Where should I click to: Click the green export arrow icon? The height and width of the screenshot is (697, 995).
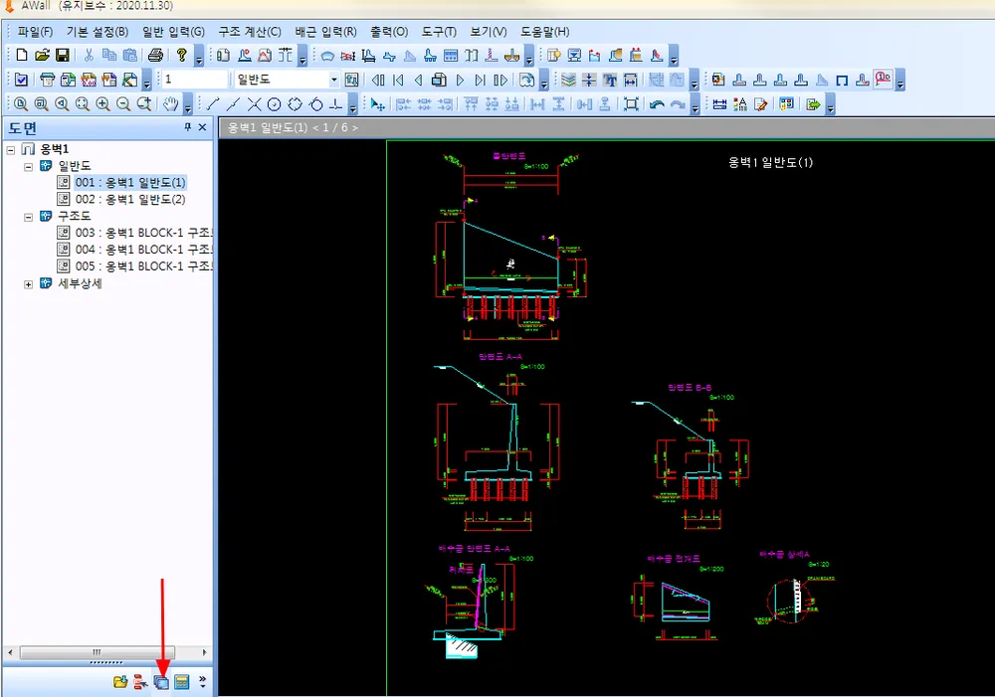coord(813,103)
